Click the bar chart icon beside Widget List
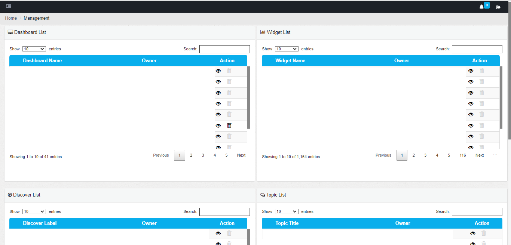Image resolution: width=511 pixels, height=245 pixels. coord(263,32)
